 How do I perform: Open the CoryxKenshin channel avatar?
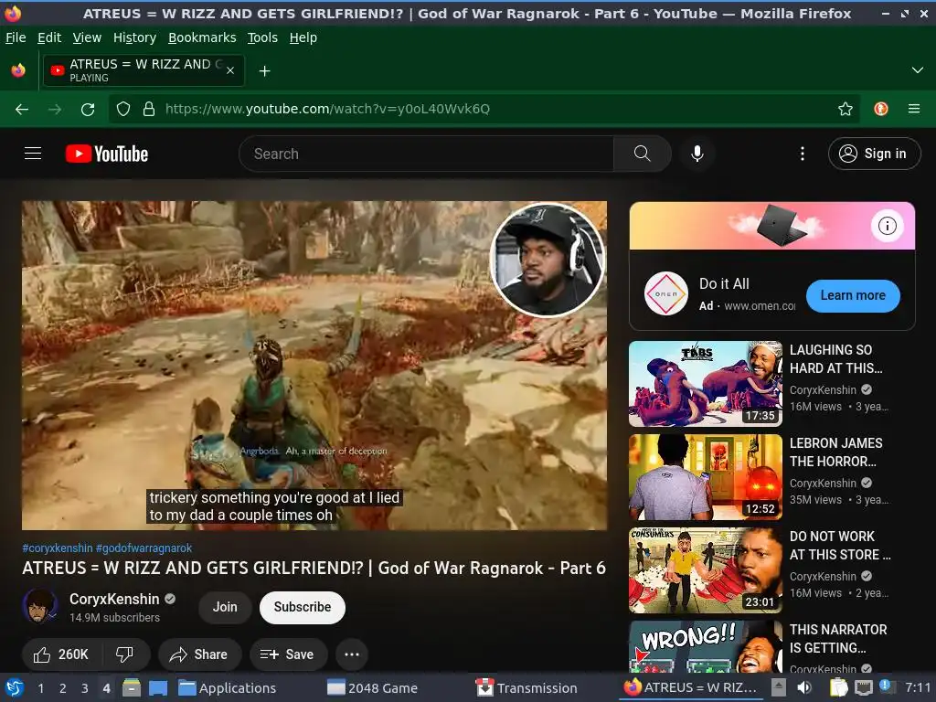tap(40, 606)
